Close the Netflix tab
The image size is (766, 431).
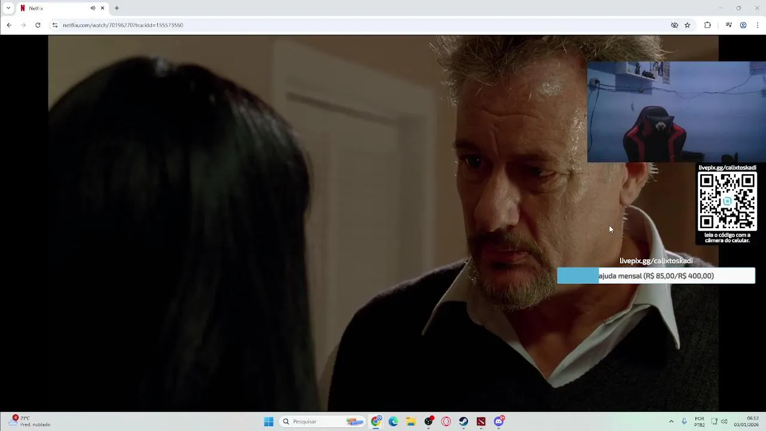pos(102,8)
